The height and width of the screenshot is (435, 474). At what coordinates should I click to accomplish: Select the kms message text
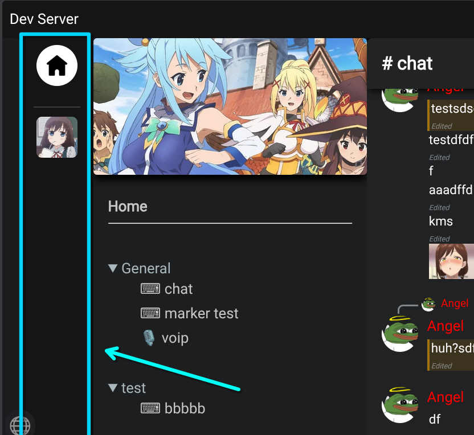[441, 221]
